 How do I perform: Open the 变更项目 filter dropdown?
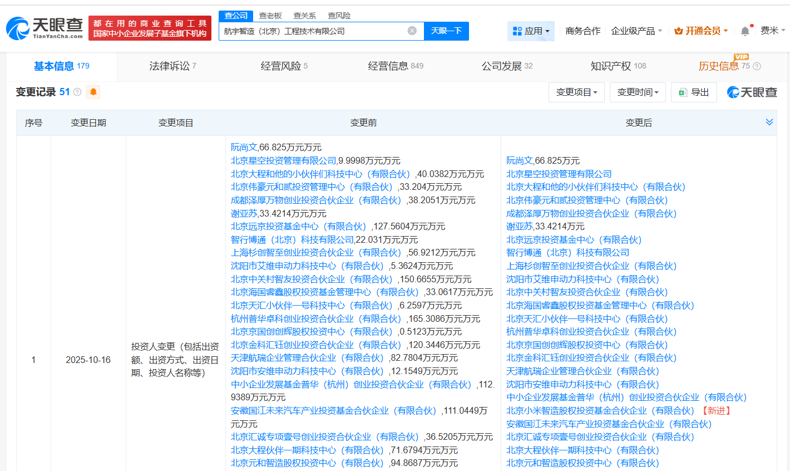pyautogui.click(x=577, y=92)
